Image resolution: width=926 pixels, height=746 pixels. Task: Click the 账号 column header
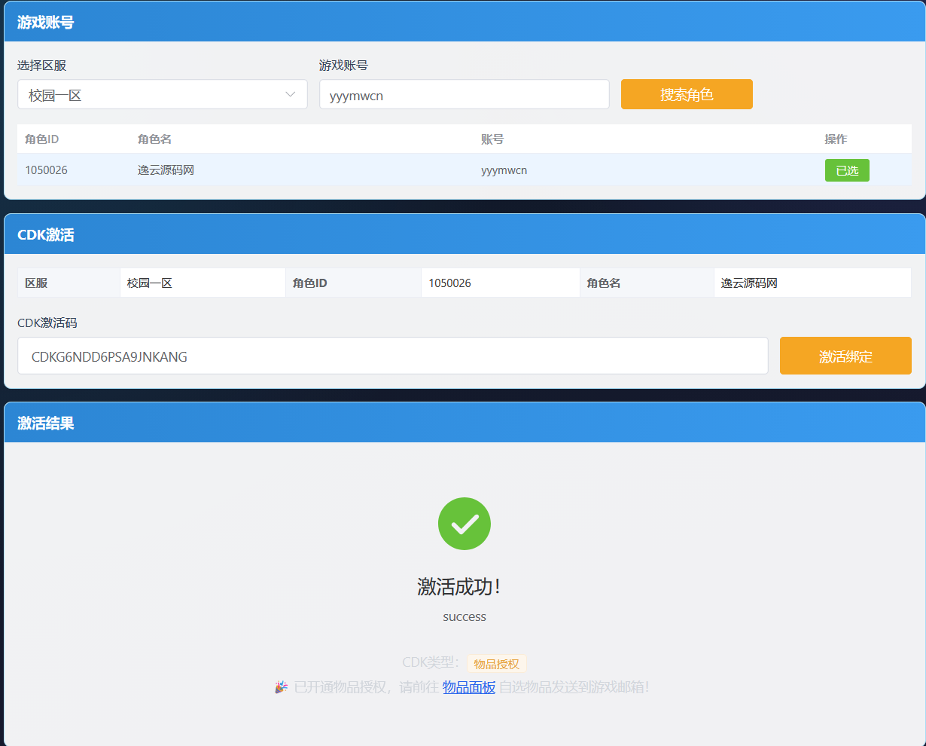(492, 139)
